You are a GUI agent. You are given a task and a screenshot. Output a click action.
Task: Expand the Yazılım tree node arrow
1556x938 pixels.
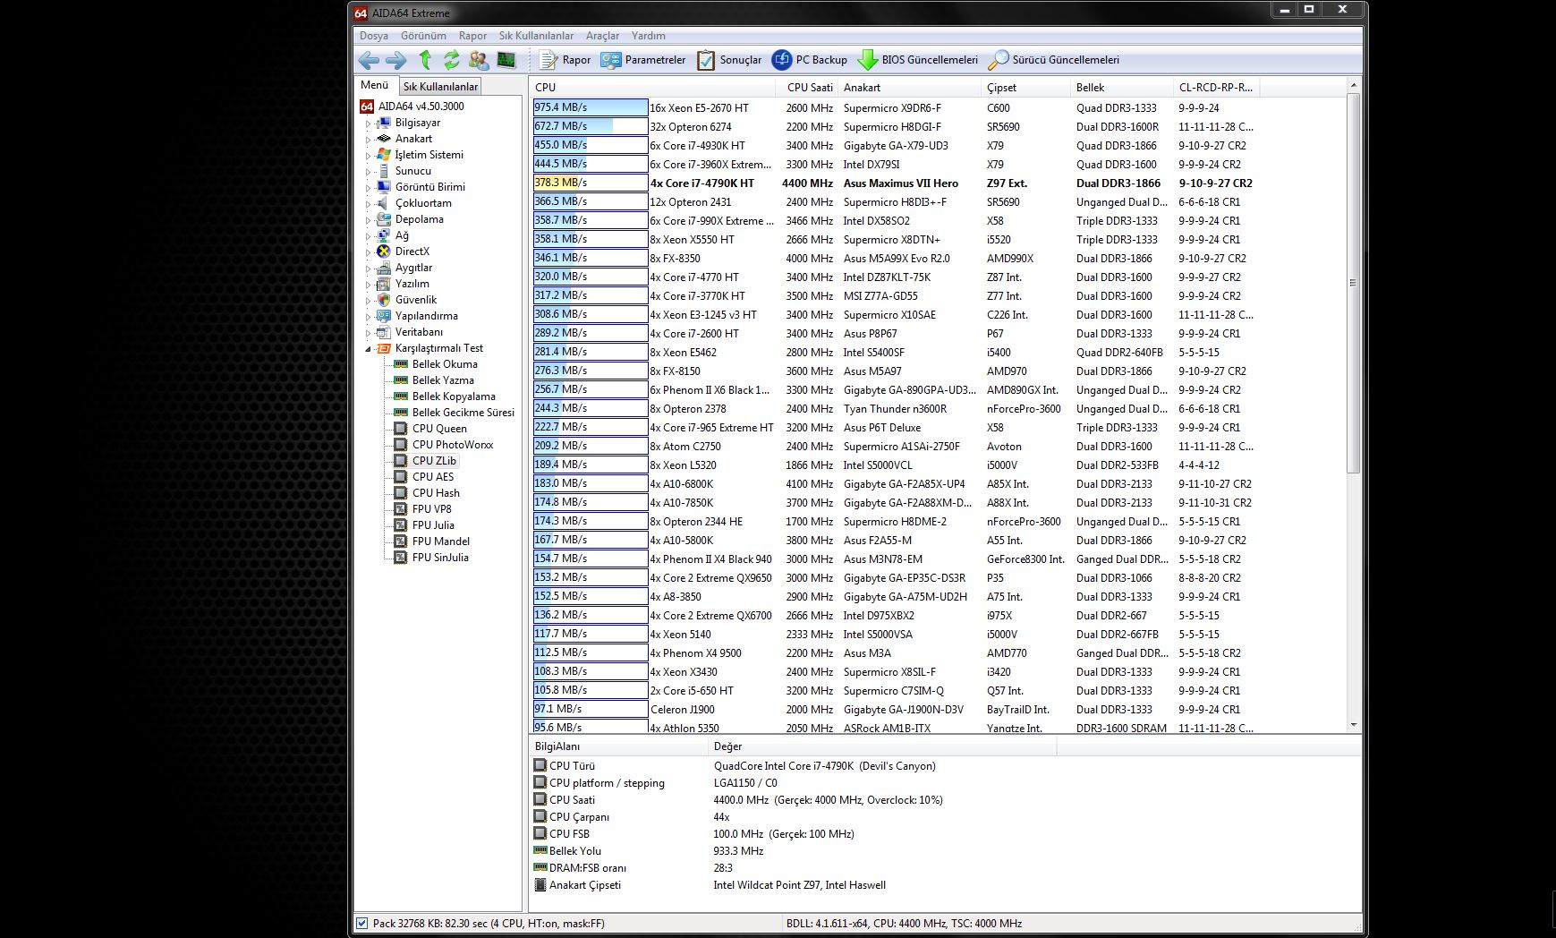pos(368,285)
